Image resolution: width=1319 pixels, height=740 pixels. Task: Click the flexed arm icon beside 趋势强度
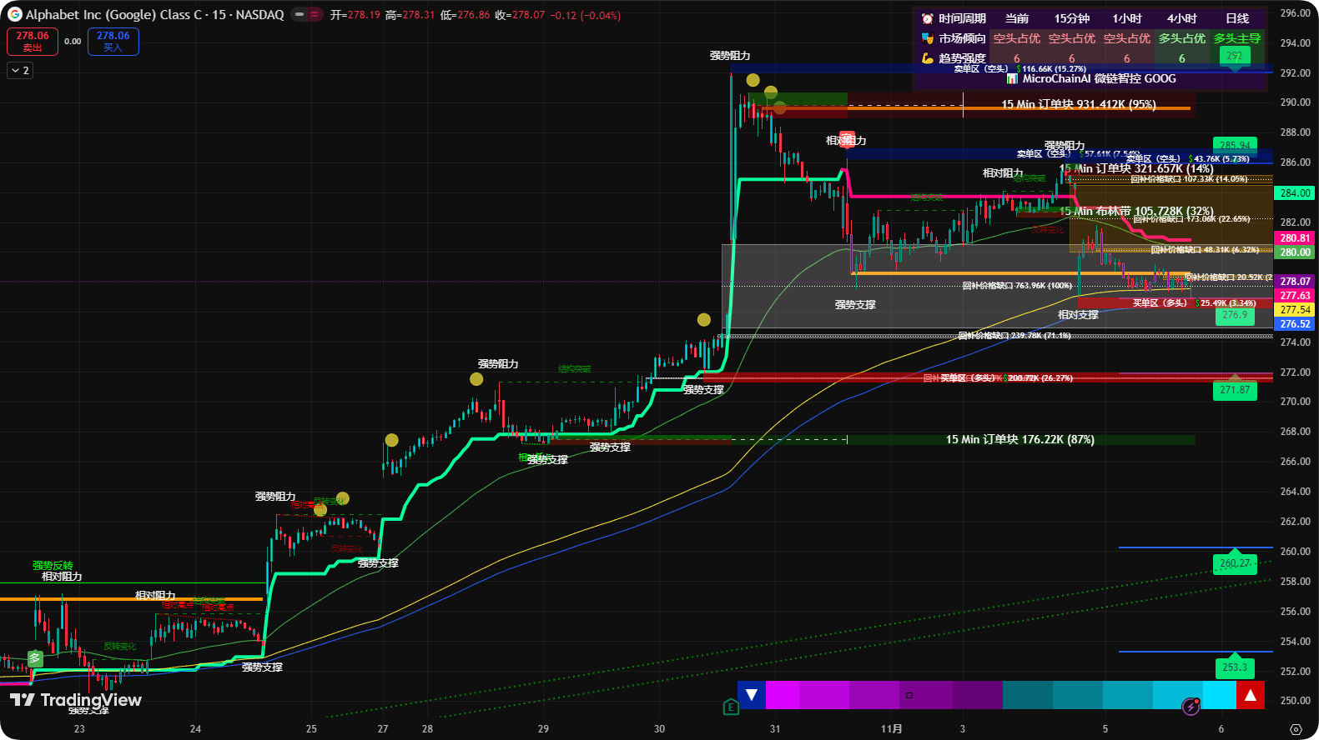927,58
